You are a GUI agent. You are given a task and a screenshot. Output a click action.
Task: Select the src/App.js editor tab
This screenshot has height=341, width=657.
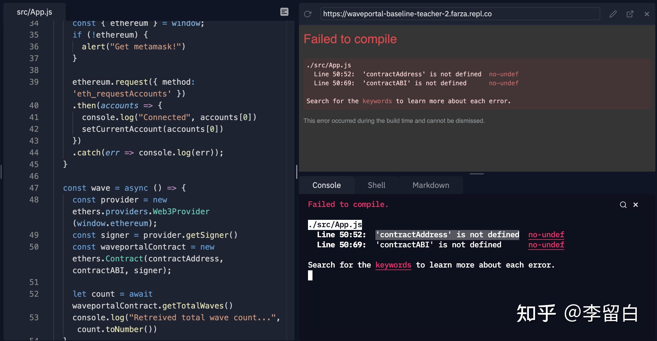click(35, 12)
